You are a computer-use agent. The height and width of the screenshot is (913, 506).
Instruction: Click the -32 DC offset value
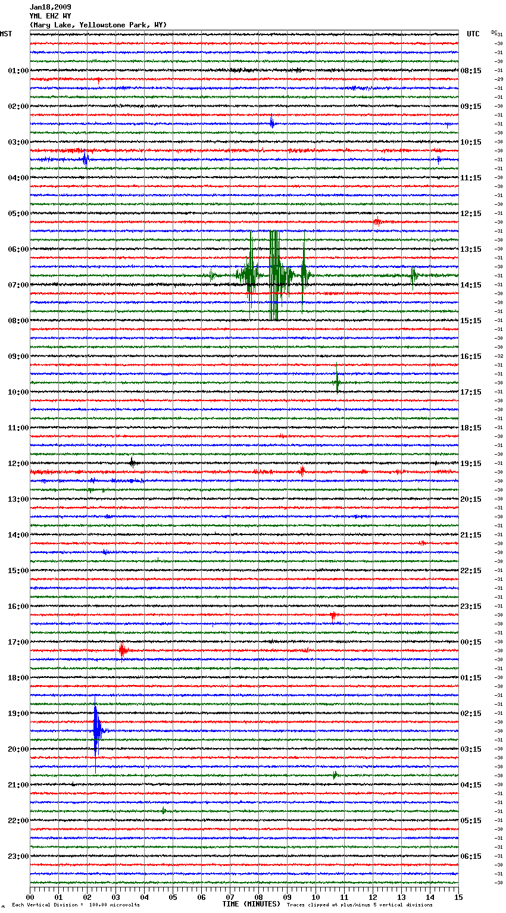coord(499,356)
